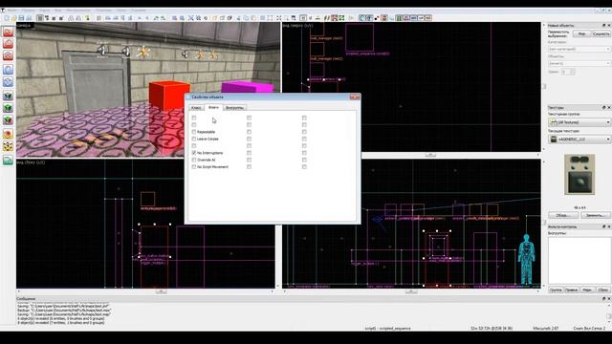
Task: Click the New document icon in top toolbar
Action: click(x=7, y=18)
